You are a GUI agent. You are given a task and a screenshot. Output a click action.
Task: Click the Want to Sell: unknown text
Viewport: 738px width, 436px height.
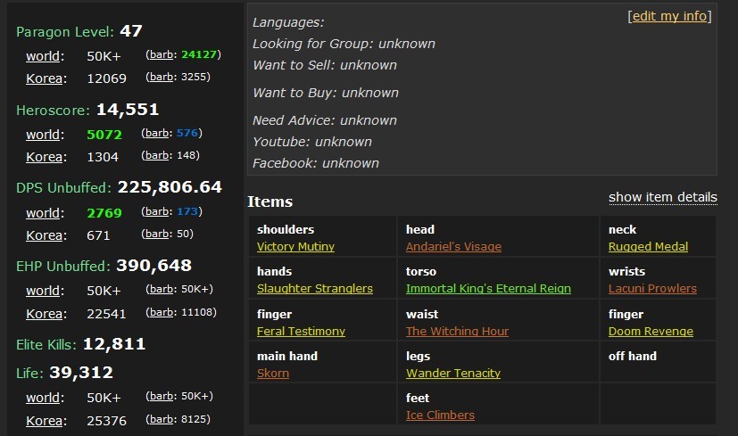(325, 65)
